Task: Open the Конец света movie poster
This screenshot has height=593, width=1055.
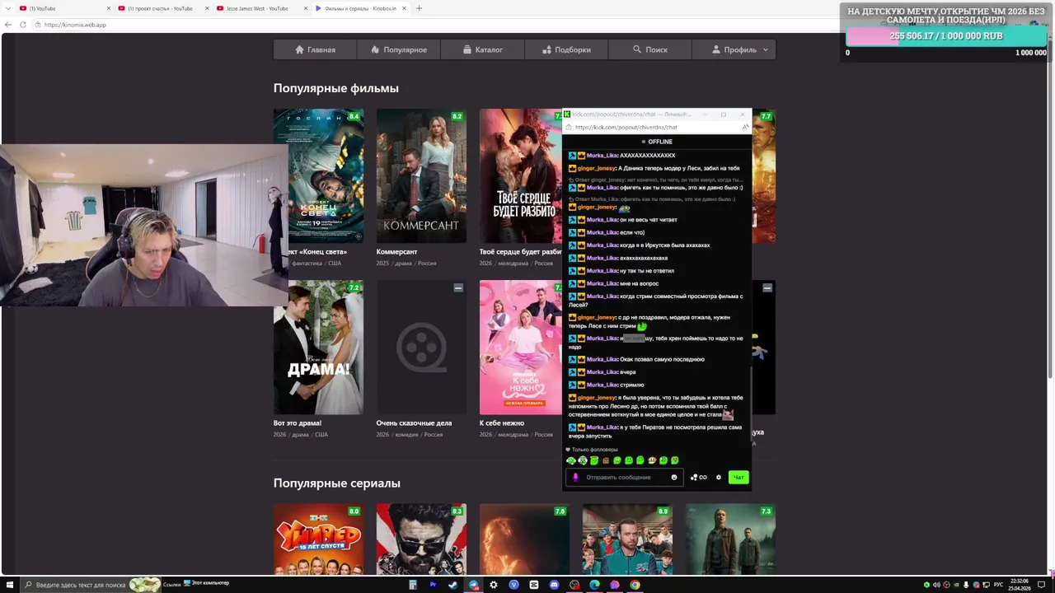Action: (318, 175)
